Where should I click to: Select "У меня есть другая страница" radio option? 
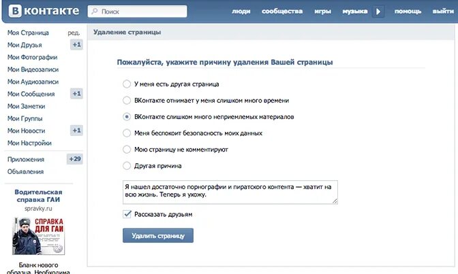pos(127,84)
